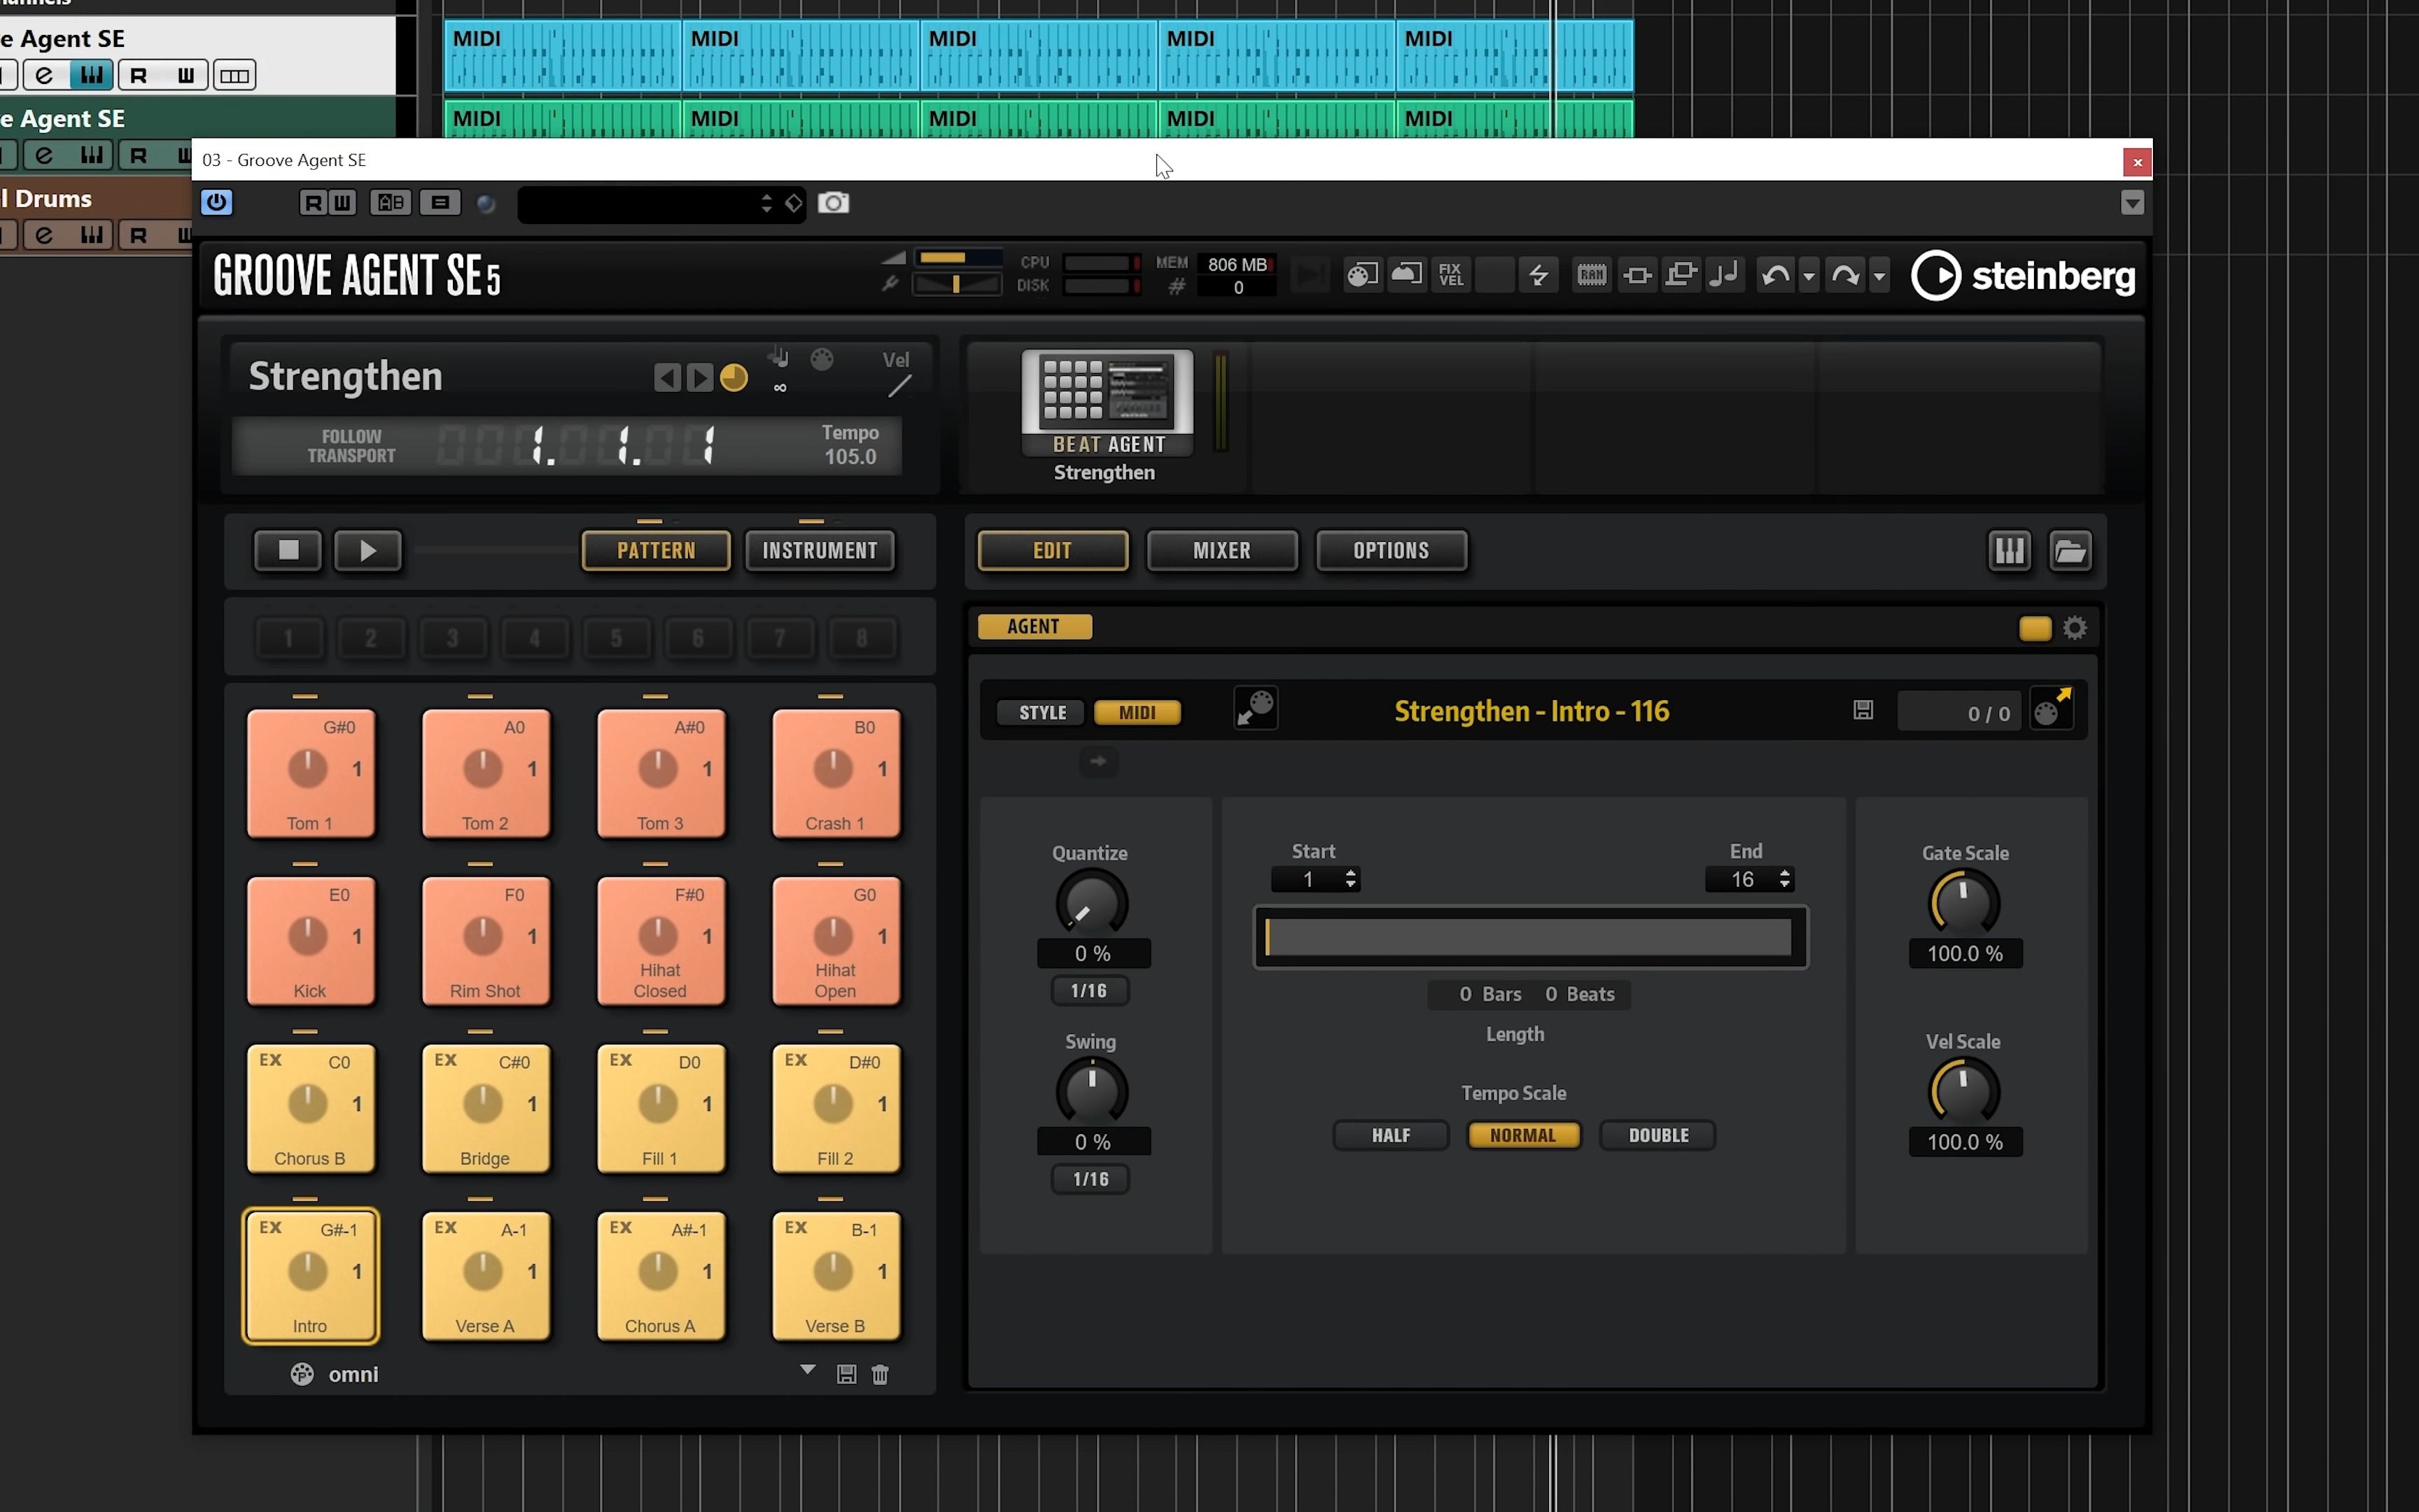Click the note pair icon in toolbar
The width and height of the screenshot is (2419, 1512).
pos(1724,275)
